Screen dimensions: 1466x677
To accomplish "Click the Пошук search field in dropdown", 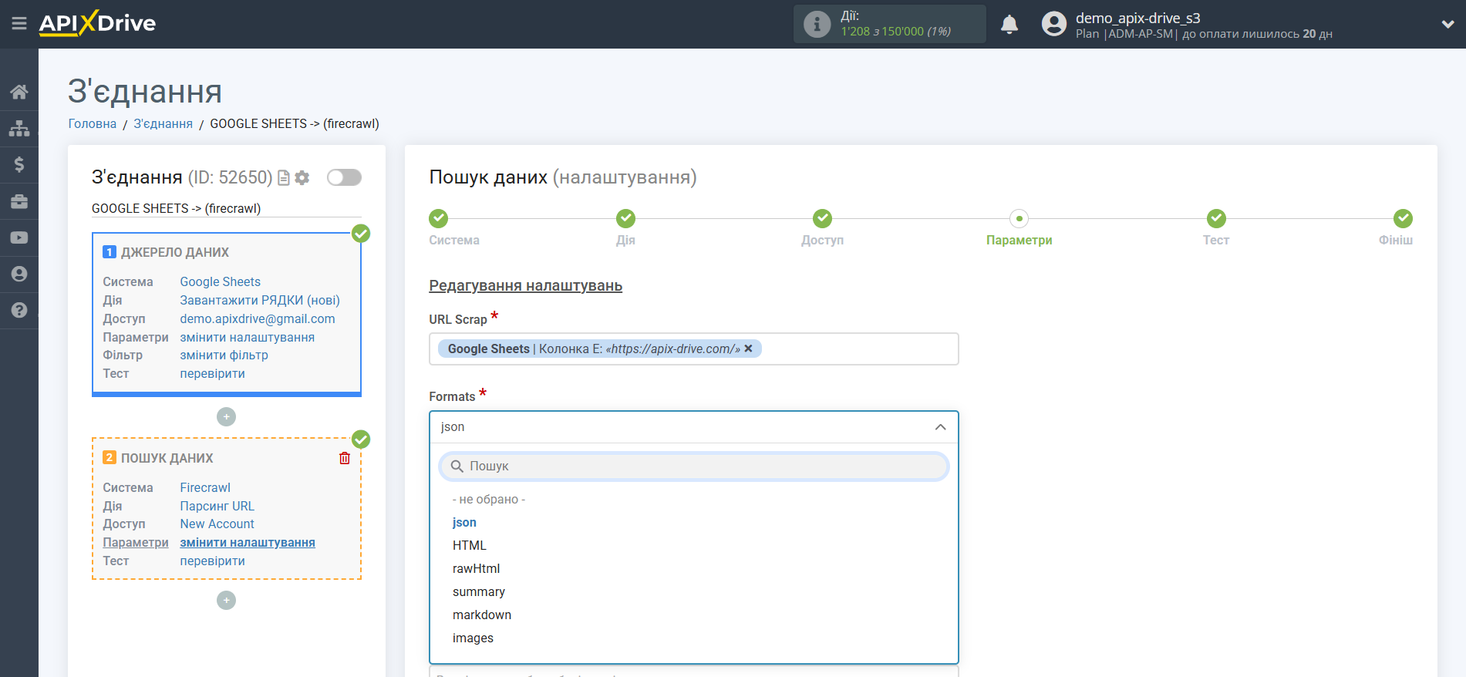I will coord(693,466).
